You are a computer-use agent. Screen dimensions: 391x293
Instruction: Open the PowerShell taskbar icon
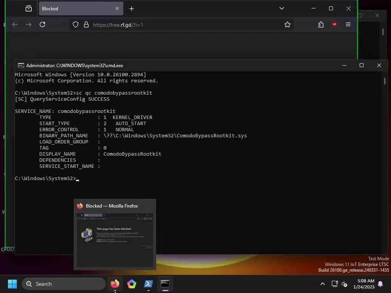pyautogui.click(x=149, y=284)
